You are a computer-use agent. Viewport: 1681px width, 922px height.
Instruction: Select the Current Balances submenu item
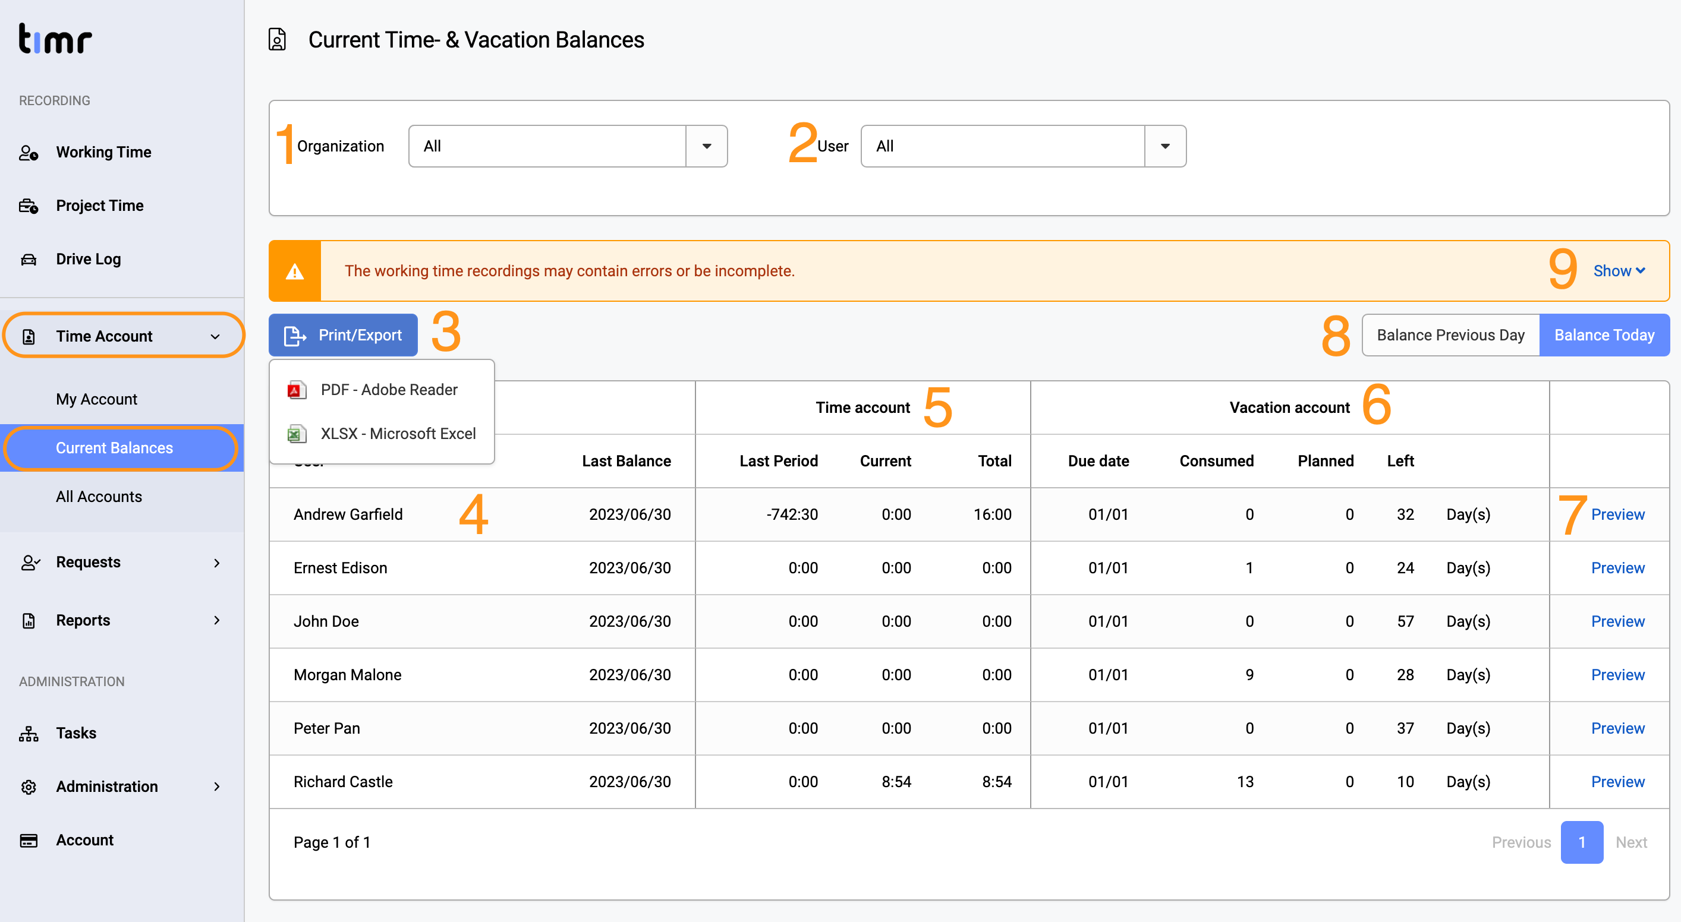click(x=122, y=448)
